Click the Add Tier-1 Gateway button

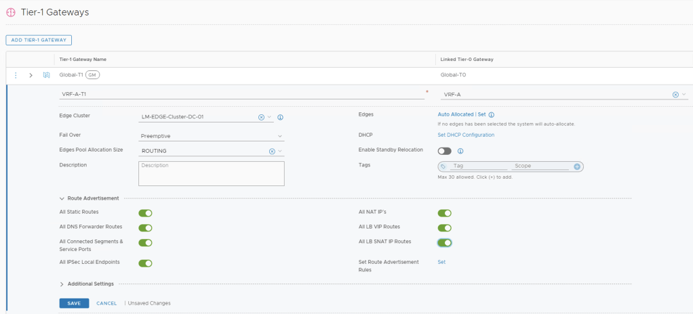[x=39, y=41]
